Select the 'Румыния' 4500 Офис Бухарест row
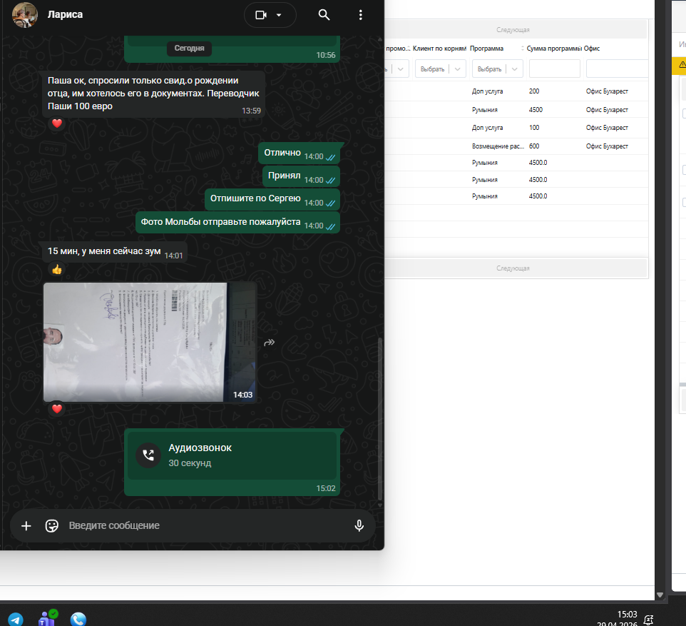The width and height of the screenshot is (686, 626). 516,109
